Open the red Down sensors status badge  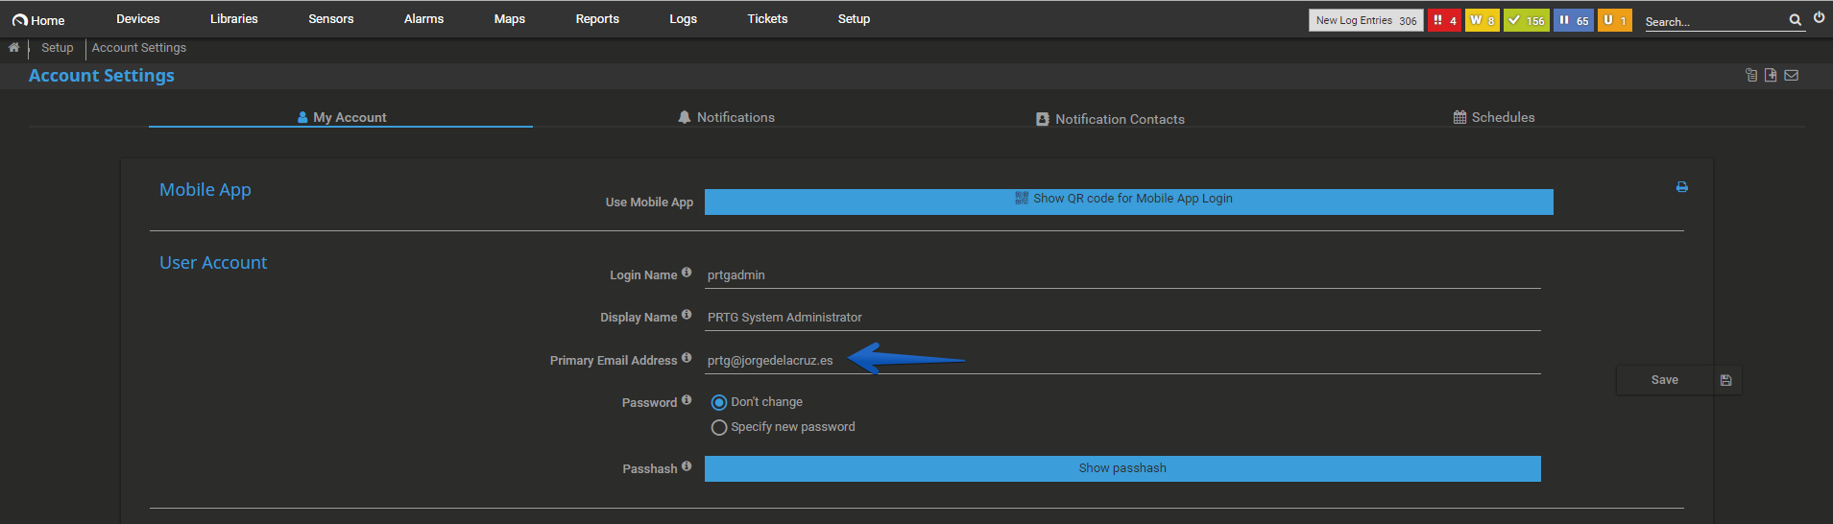click(1444, 20)
